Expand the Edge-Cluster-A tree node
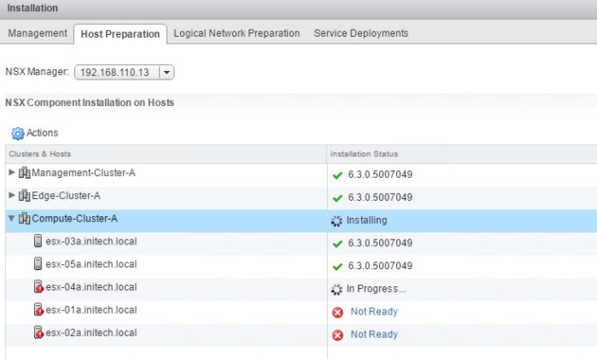 coord(11,197)
